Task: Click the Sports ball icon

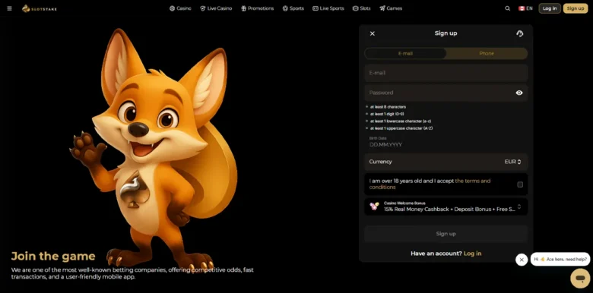Action: (x=285, y=8)
